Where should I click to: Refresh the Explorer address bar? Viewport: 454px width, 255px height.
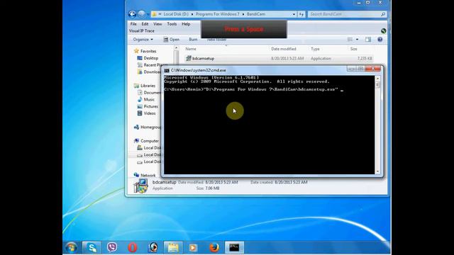tap(301, 14)
